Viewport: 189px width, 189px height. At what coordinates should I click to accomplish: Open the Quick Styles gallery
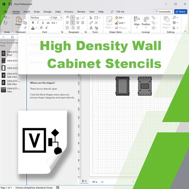pos(109,23)
